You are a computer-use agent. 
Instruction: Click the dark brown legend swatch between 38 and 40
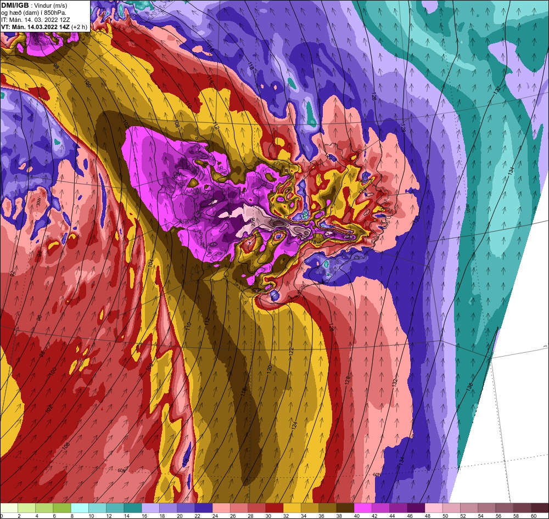(345, 508)
